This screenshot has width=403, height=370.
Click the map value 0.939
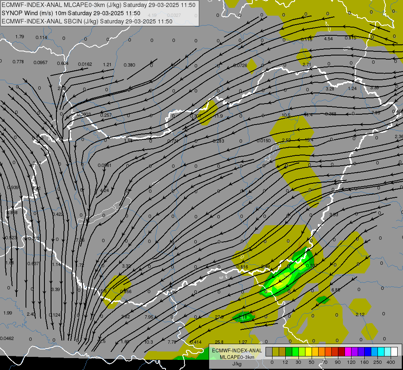[x=13, y=188]
